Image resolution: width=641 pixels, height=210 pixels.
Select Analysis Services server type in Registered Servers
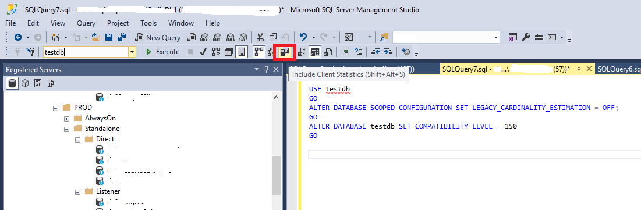(25, 83)
